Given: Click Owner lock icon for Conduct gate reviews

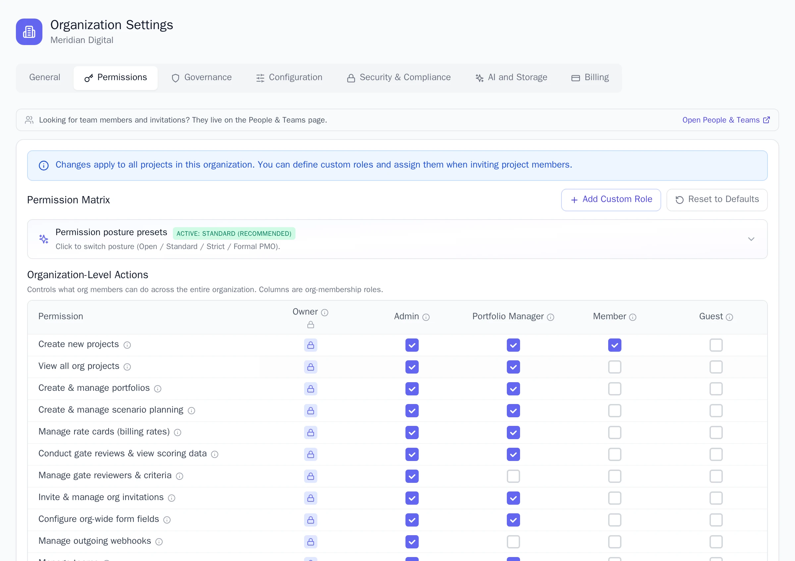Looking at the screenshot, I should (x=311, y=454).
